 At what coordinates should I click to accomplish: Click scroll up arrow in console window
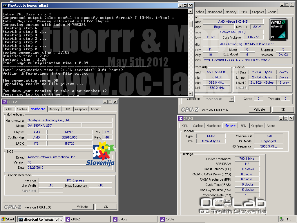[x=191, y=11]
